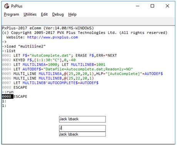Click the upper input field containing Jack Izback
The image size is (177, 145).
click(x=82, y=119)
